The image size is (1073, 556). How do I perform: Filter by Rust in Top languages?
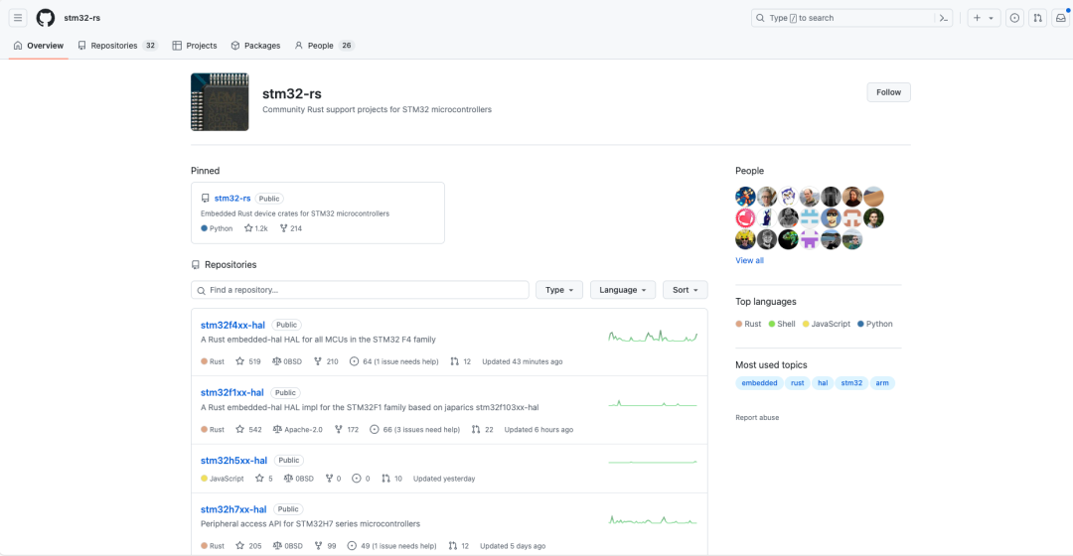click(x=748, y=324)
